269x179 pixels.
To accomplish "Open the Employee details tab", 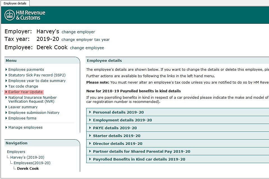I will point(15,3).
